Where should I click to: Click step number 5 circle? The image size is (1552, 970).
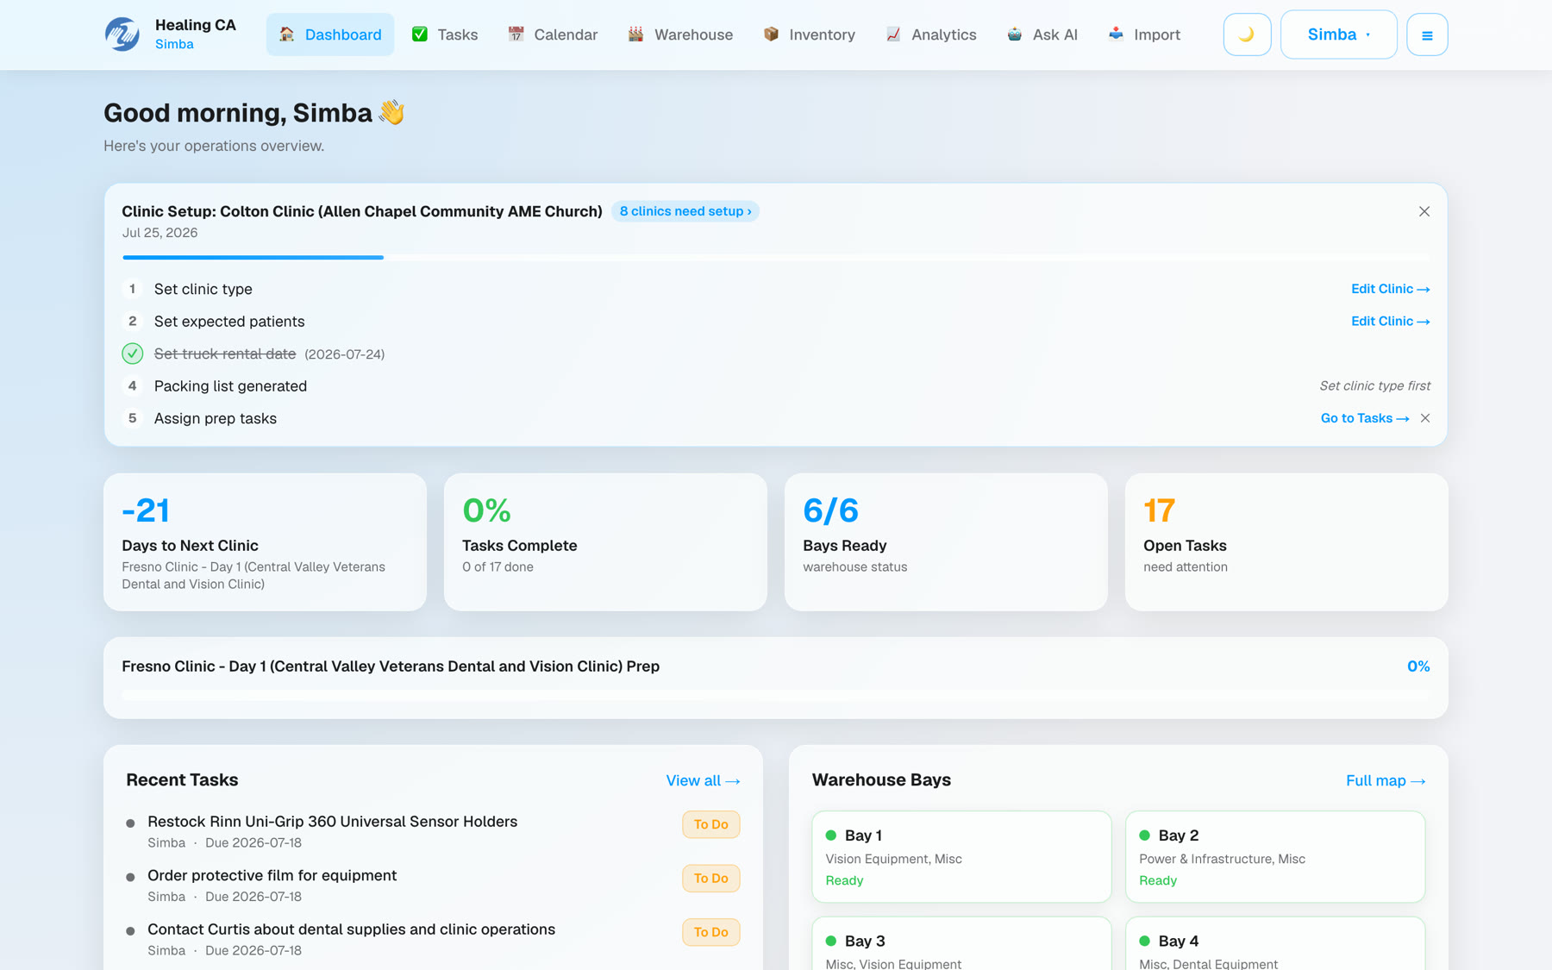[132, 418]
